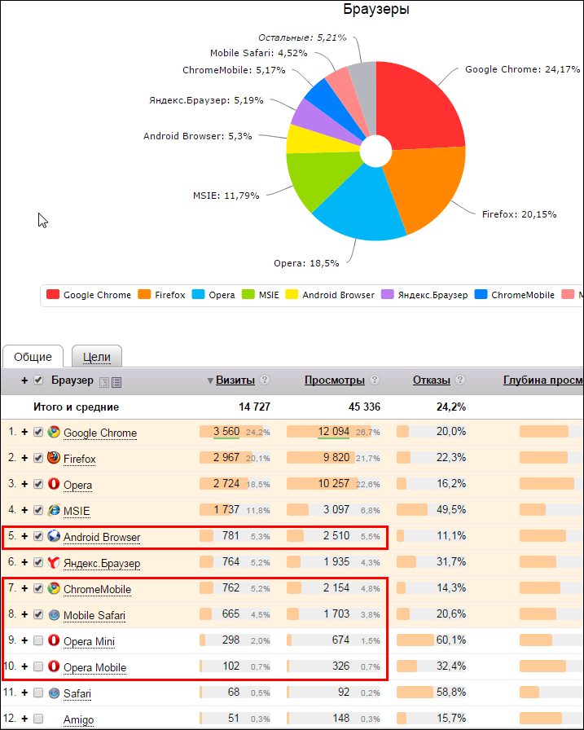Expand the ChromeMobile row plus sign
The height and width of the screenshot is (730, 584).
(24, 588)
